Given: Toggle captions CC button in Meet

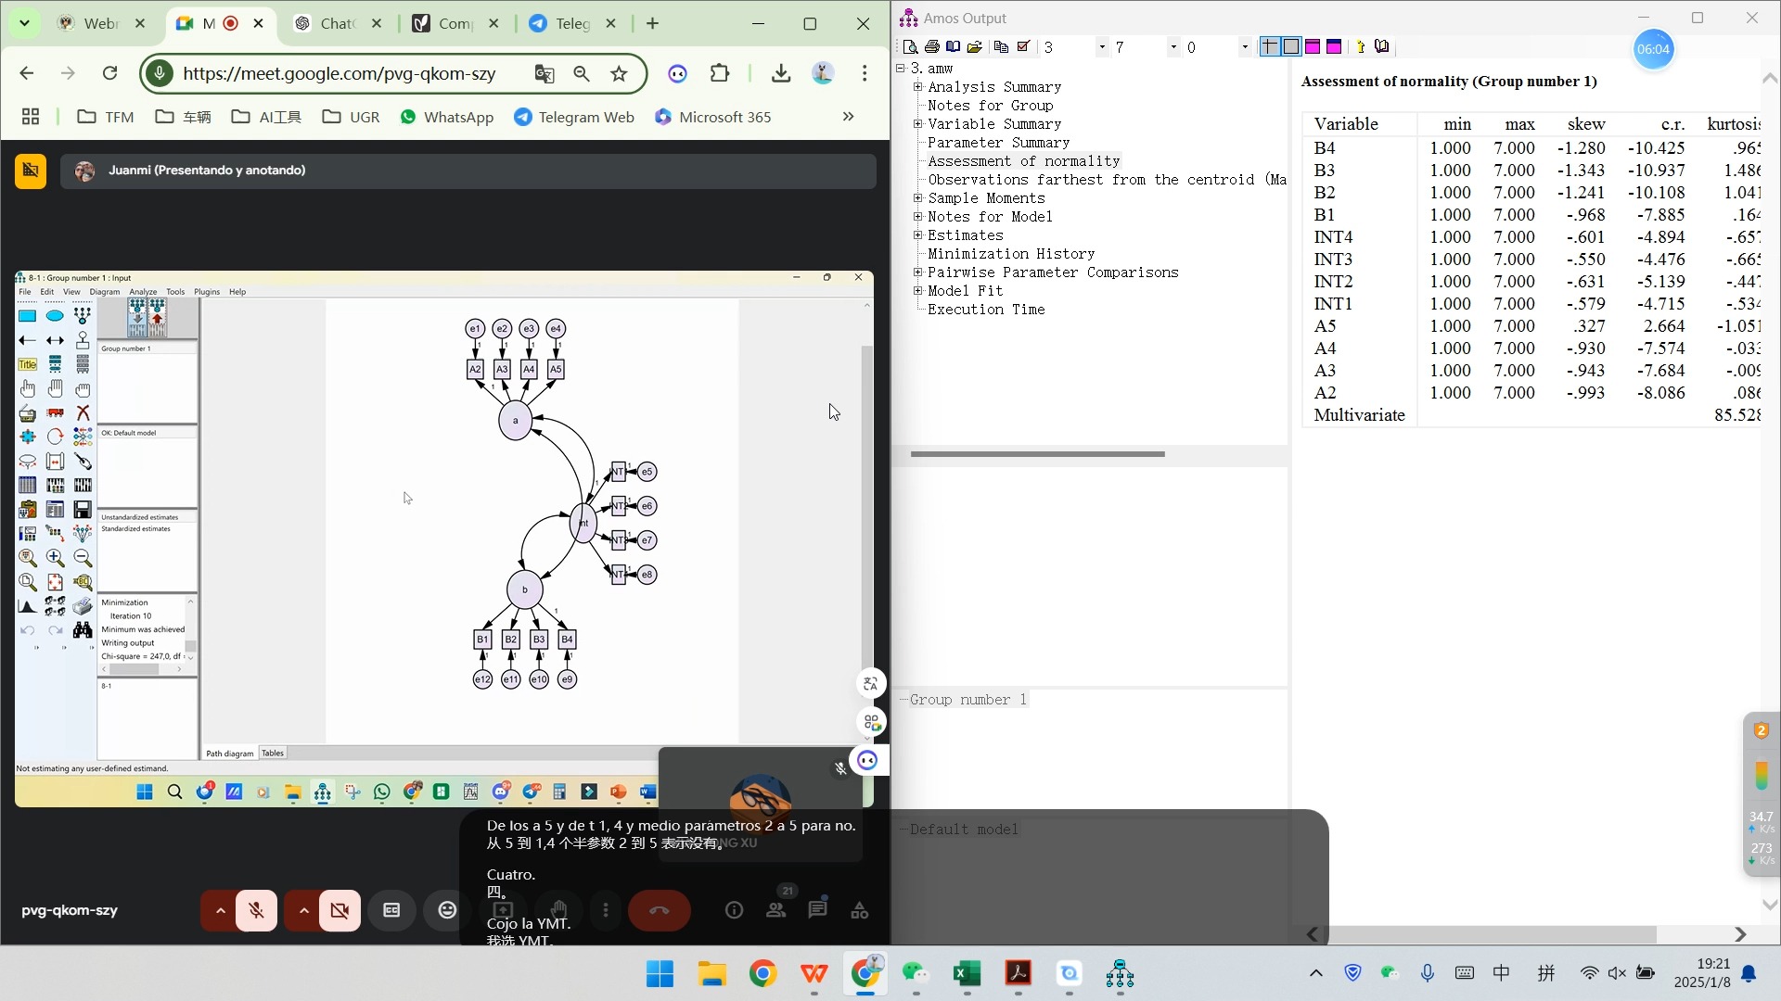Looking at the screenshot, I should coord(391,911).
